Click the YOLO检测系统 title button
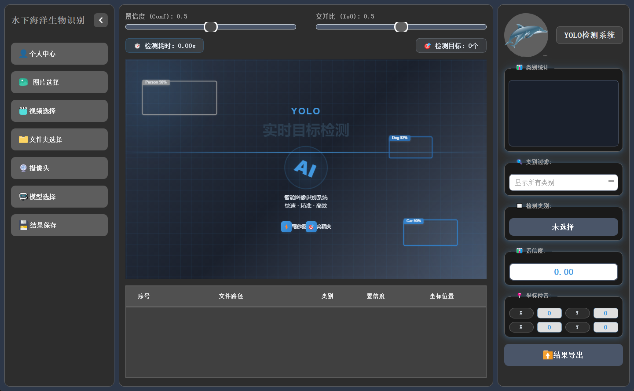Image resolution: width=634 pixels, height=391 pixels. pos(589,35)
